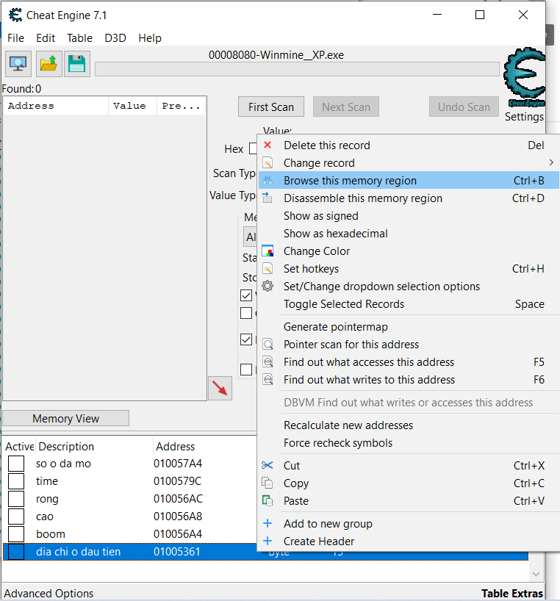Click the red arrow add-address icon
The width and height of the screenshot is (560, 601).
point(220,388)
